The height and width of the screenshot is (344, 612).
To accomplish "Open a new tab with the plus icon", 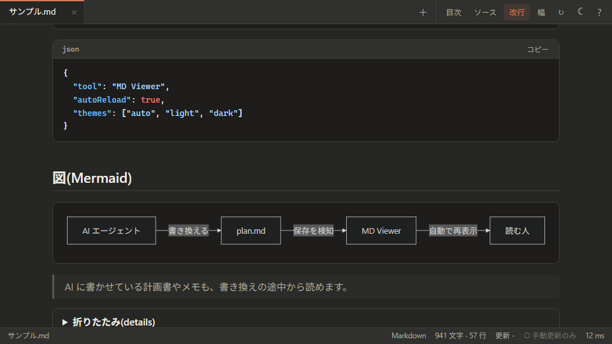I will click(x=423, y=13).
